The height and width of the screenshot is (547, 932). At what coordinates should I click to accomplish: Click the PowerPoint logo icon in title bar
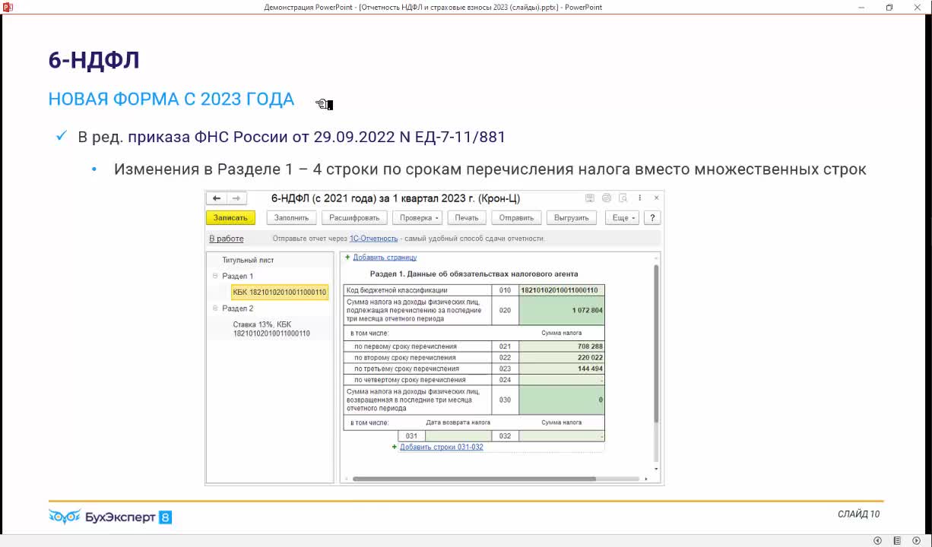click(x=8, y=7)
